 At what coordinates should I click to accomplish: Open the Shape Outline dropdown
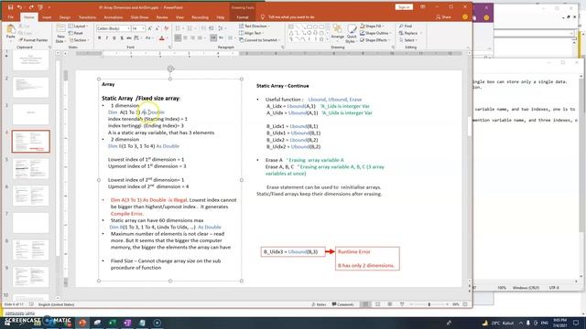click(x=375, y=33)
